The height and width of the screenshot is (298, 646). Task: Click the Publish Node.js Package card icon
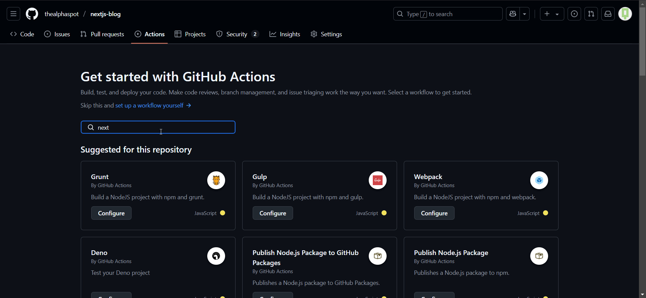[539, 256]
